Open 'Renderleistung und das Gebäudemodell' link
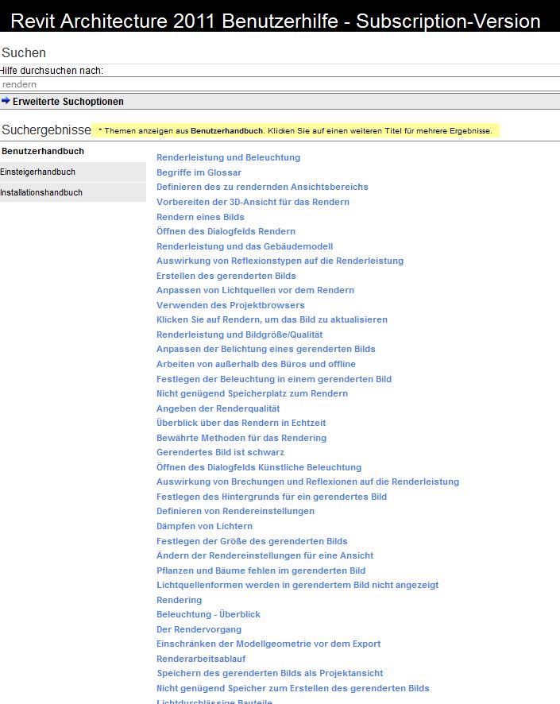The width and height of the screenshot is (560, 704). (x=245, y=246)
